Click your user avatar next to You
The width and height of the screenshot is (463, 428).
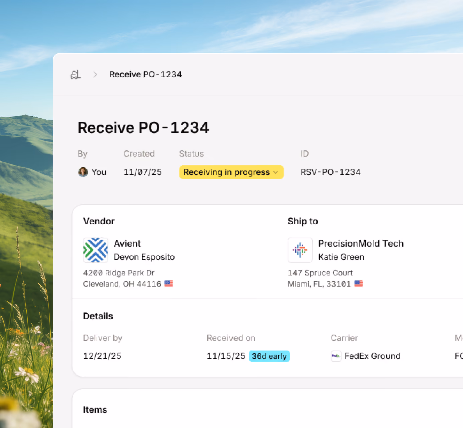coord(83,172)
